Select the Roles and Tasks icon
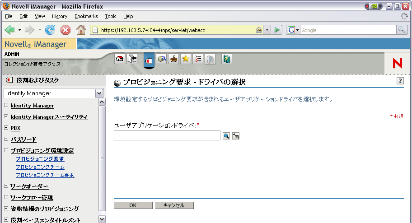The width and height of the screenshot is (412, 223). [x=149, y=61]
